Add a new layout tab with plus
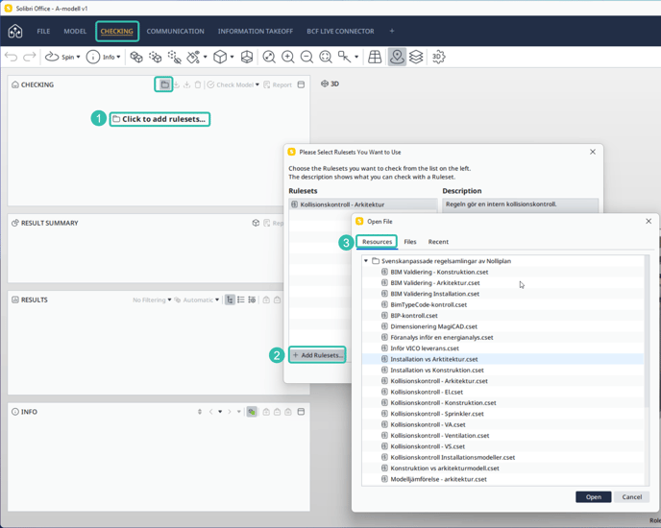Screen dimensions: 661x528 pyautogui.click(x=392, y=31)
